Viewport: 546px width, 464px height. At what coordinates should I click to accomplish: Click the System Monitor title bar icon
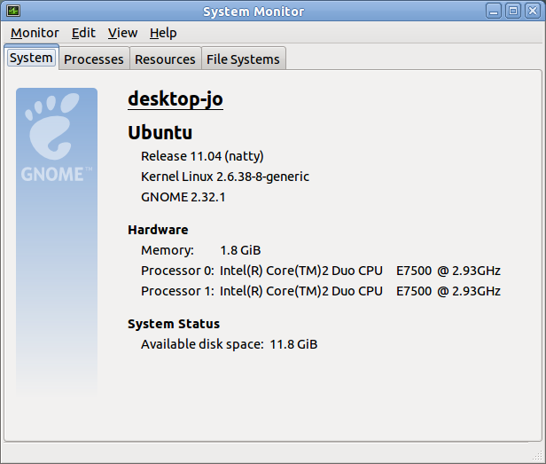point(13,11)
